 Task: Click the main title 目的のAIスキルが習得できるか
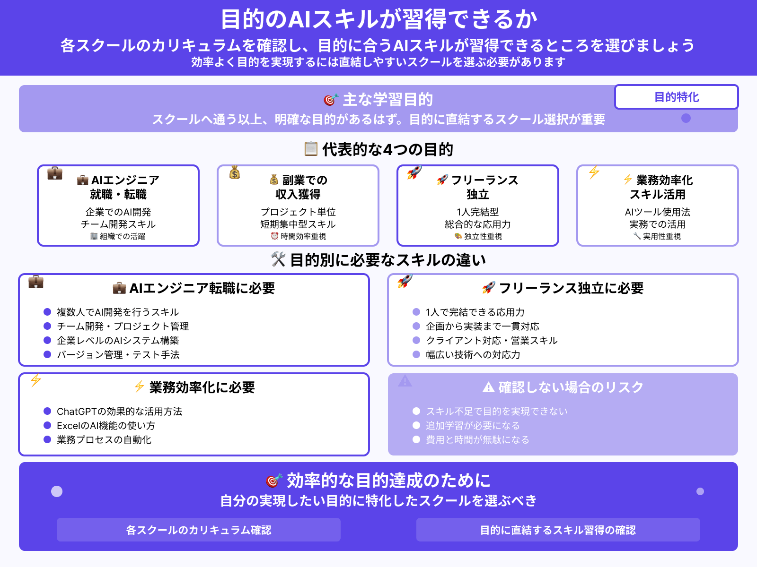point(379,19)
